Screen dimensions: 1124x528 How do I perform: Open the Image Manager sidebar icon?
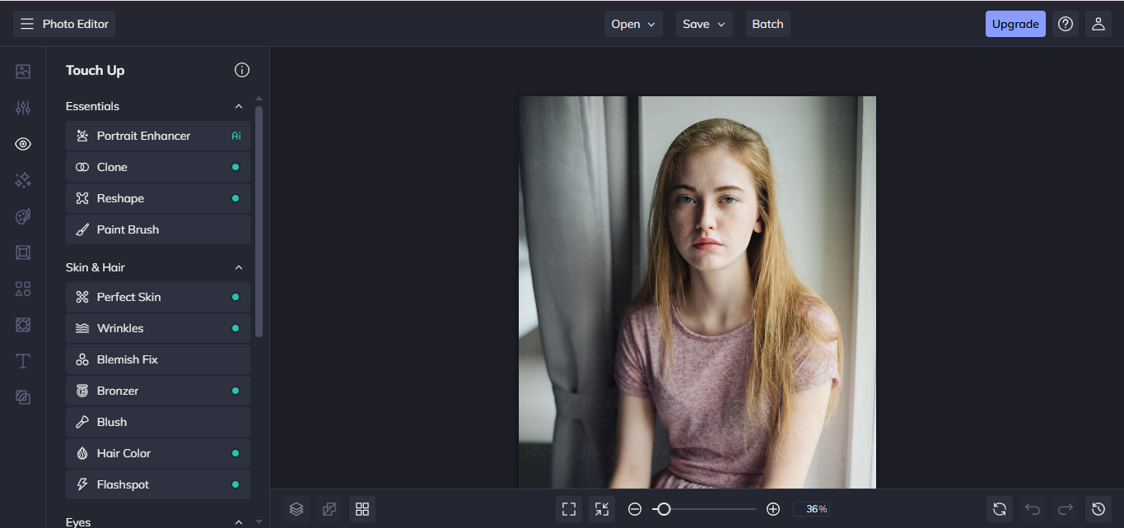(23, 72)
